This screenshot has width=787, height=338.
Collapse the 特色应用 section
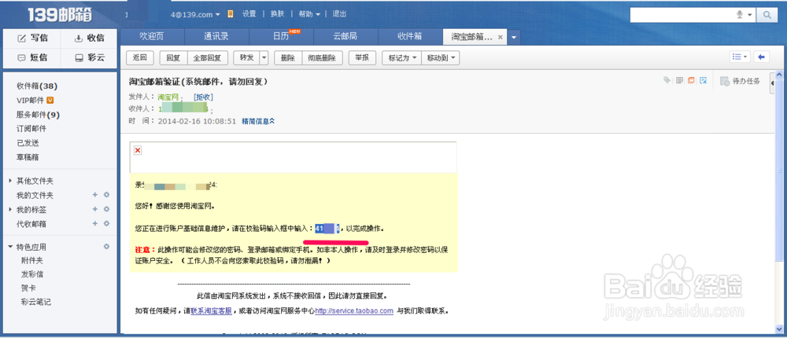click(10, 247)
